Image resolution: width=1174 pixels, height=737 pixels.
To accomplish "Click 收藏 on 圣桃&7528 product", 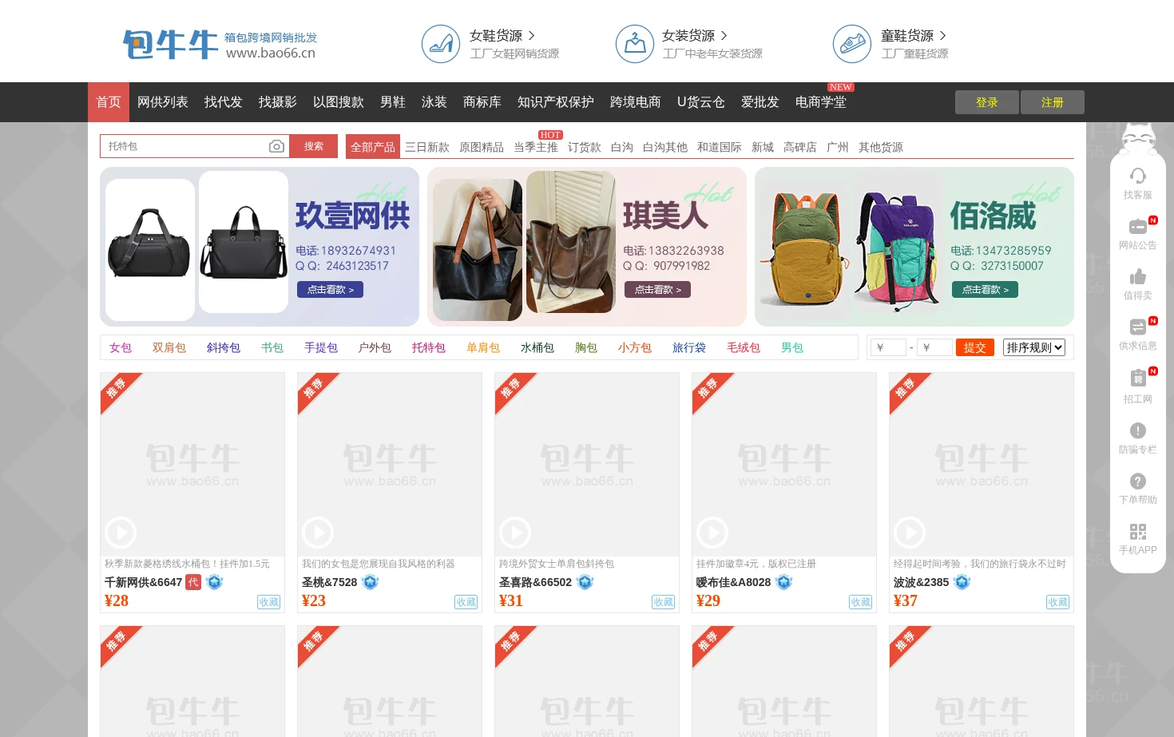I will (x=466, y=602).
